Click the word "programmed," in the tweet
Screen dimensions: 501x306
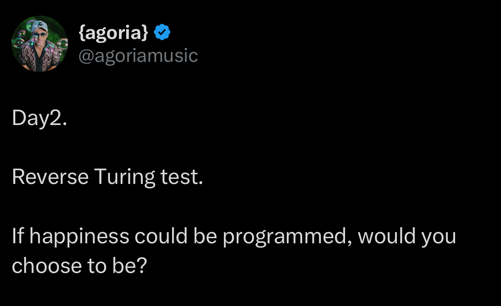point(287,236)
